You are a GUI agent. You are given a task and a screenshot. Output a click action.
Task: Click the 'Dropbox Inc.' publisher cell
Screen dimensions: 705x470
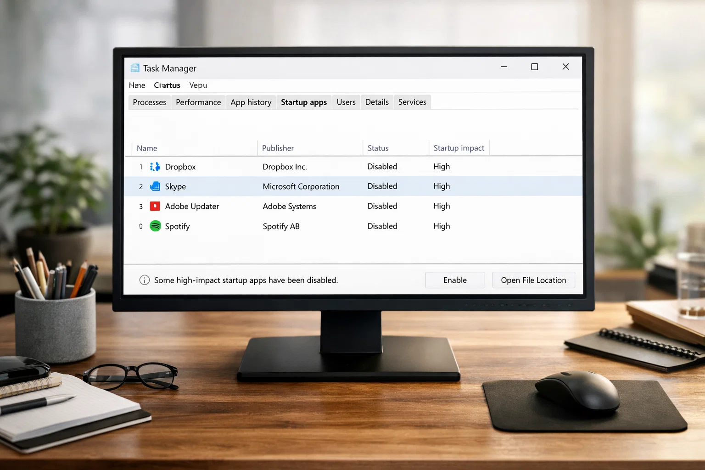point(285,167)
